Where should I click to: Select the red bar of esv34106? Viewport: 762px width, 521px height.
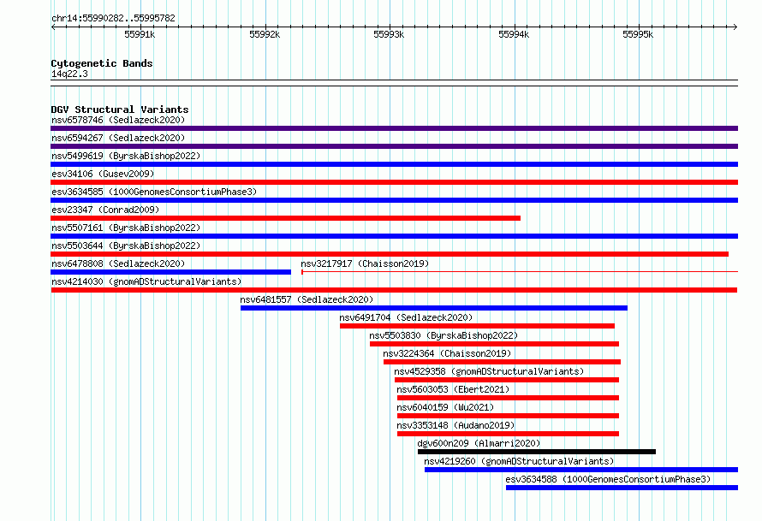(394, 182)
